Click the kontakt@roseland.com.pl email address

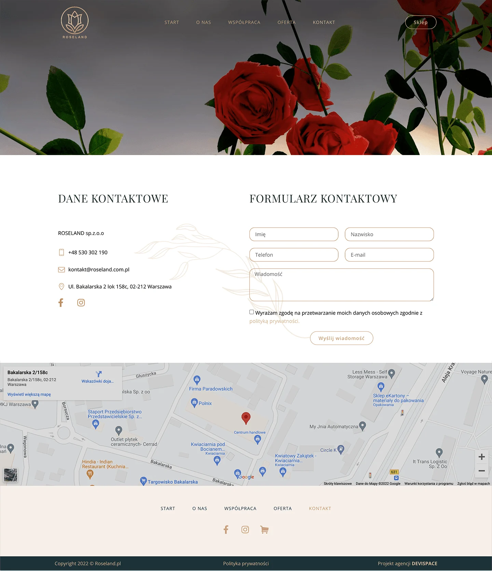pyautogui.click(x=99, y=269)
